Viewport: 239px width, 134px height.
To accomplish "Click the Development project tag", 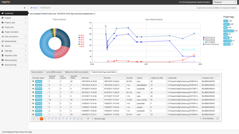I will (x=228, y=31).
